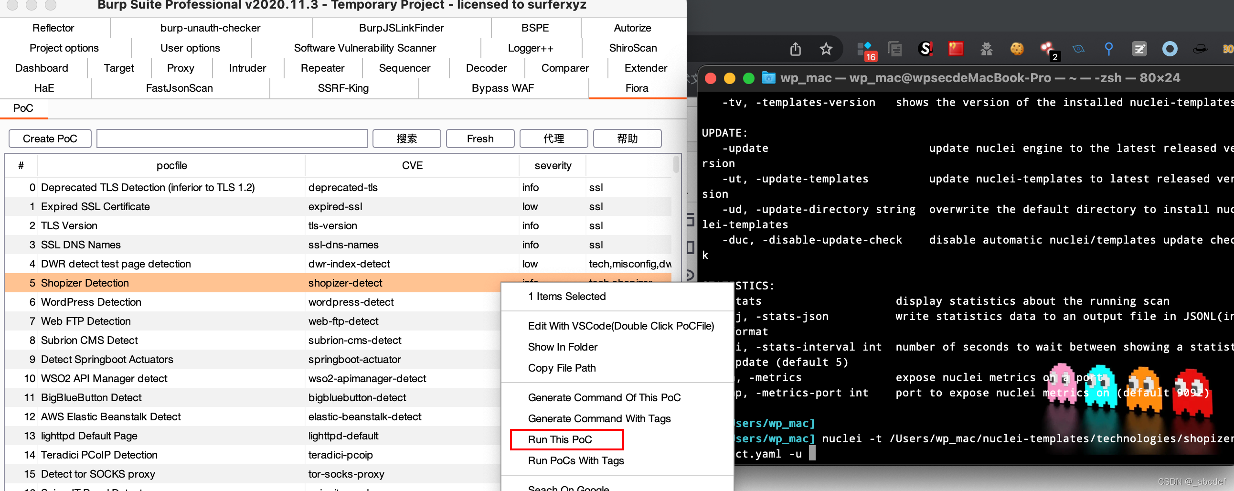Screen dimensions: 1234x491
Task: Click the Fresh button
Action: (480, 139)
